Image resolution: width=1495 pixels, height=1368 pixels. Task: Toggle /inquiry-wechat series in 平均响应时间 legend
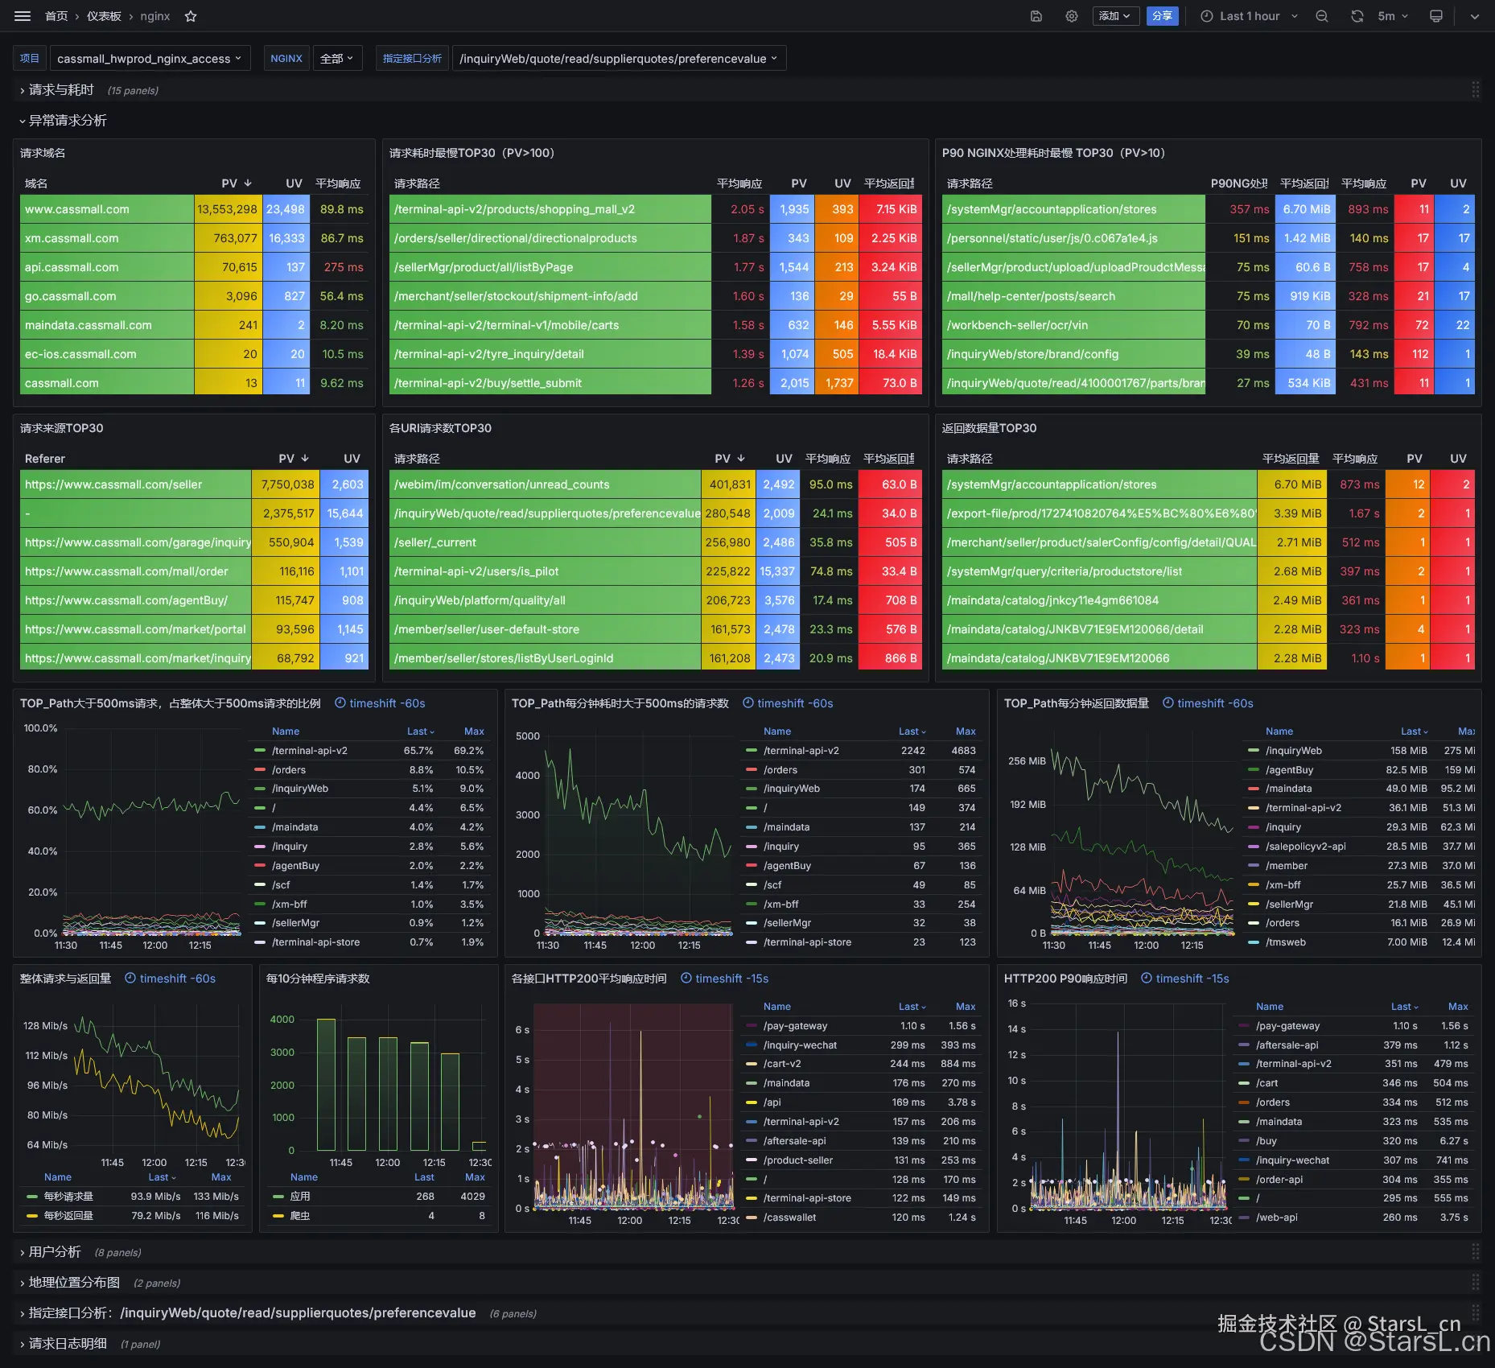[x=800, y=1045]
